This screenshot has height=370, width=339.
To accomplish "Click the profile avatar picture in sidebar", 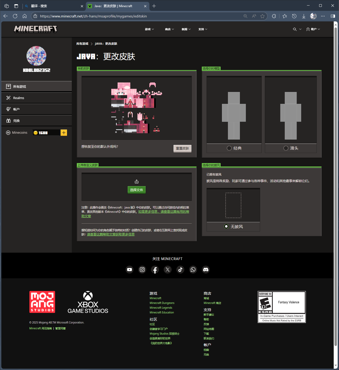I will point(37,56).
